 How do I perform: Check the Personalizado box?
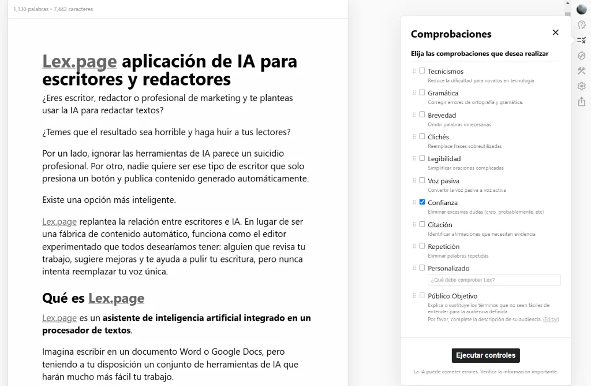click(x=422, y=268)
